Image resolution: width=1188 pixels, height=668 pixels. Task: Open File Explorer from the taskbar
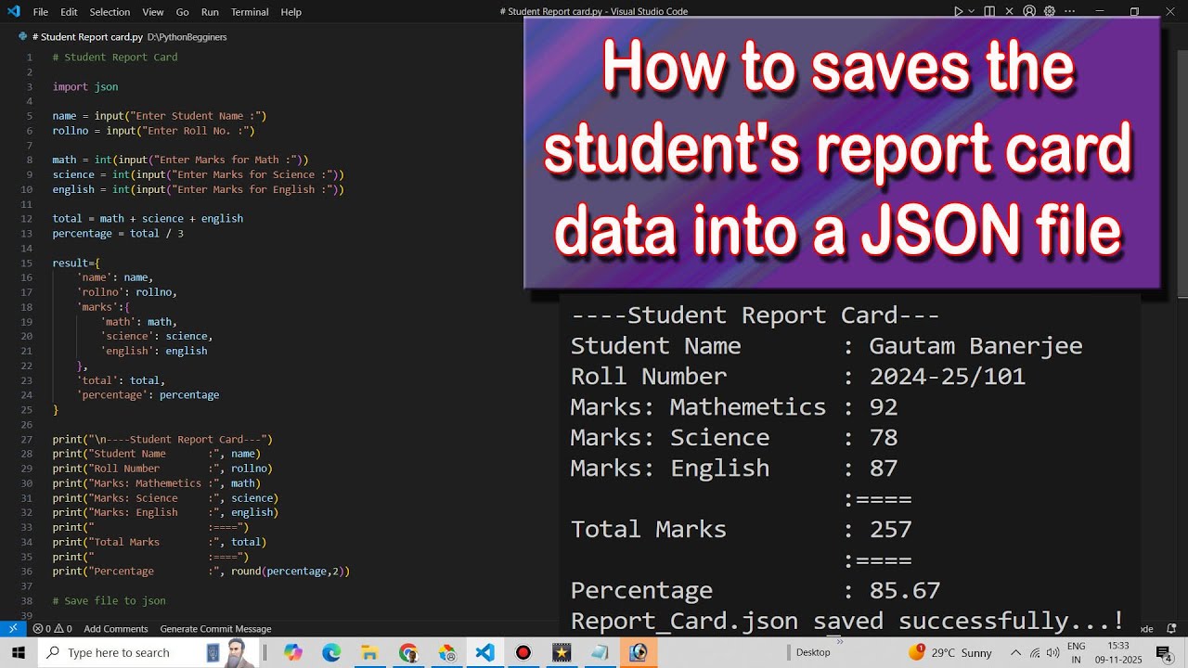(x=369, y=652)
